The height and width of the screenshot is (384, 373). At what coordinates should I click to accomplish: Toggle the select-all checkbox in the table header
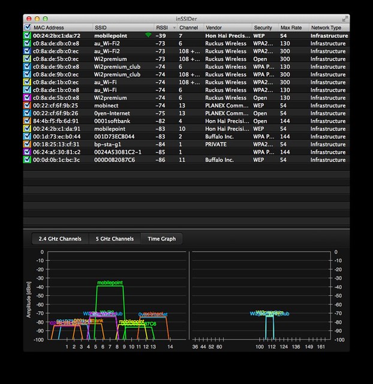pyautogui.click(x=28, y=27)
